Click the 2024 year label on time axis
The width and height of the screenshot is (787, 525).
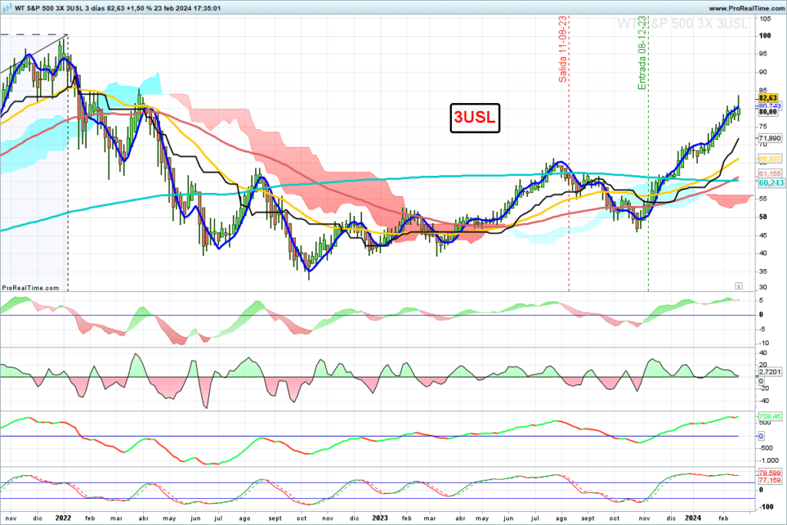(x=694, y=518)
